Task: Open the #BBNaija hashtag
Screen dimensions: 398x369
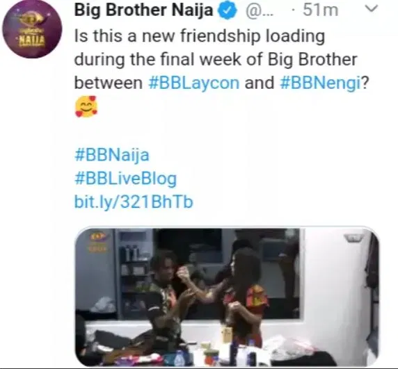Action: [x=112, y=155]
